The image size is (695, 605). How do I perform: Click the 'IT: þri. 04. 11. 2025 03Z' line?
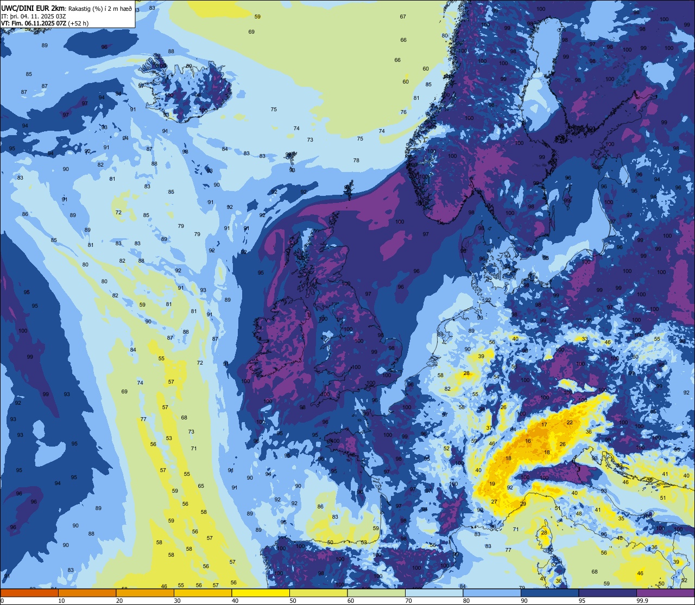(x=33, y=16)
